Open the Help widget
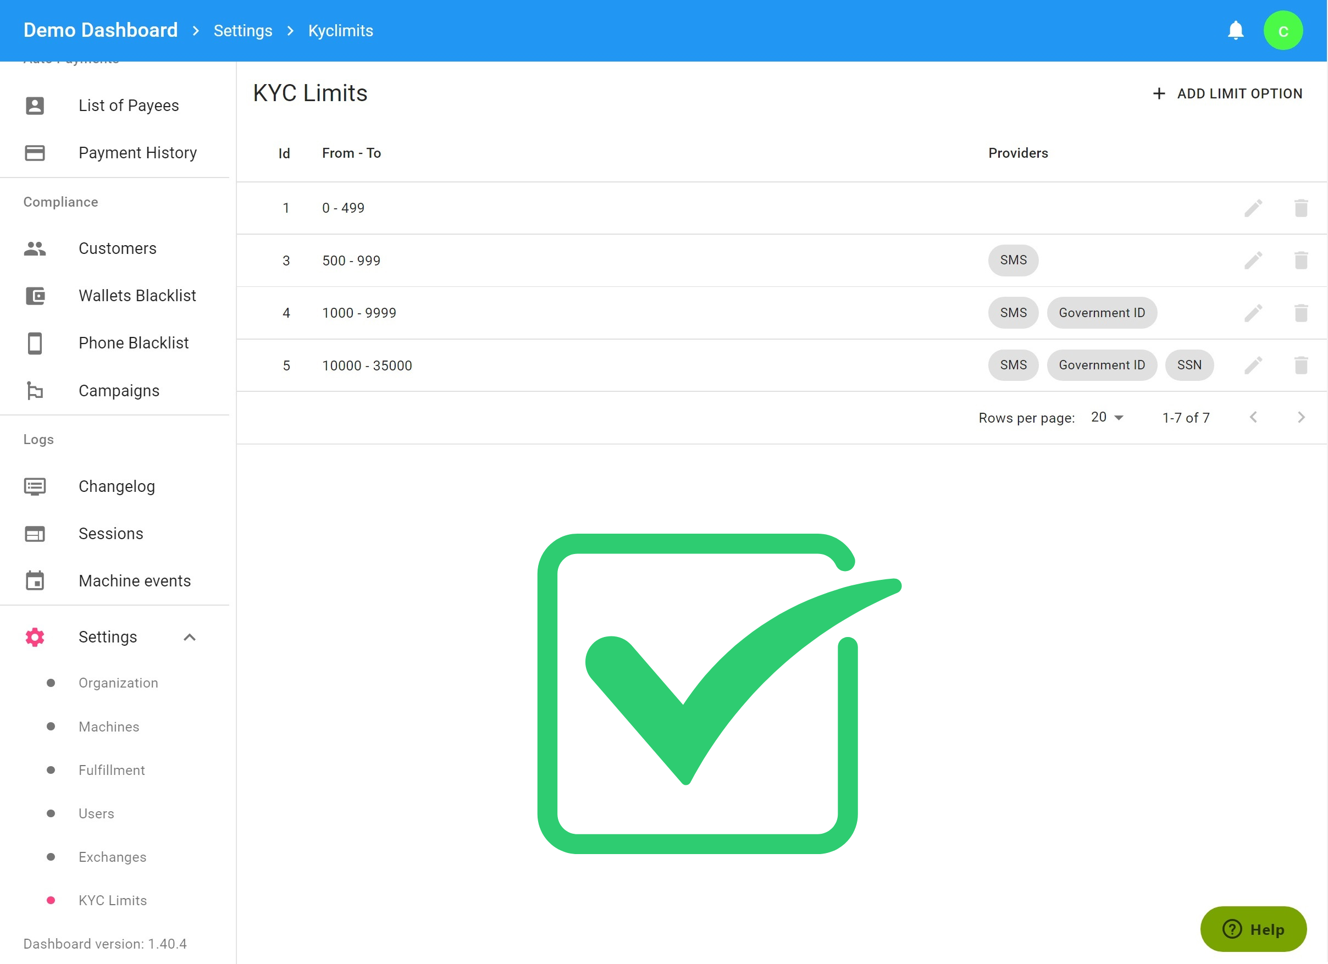 (x=1253, y=929)
